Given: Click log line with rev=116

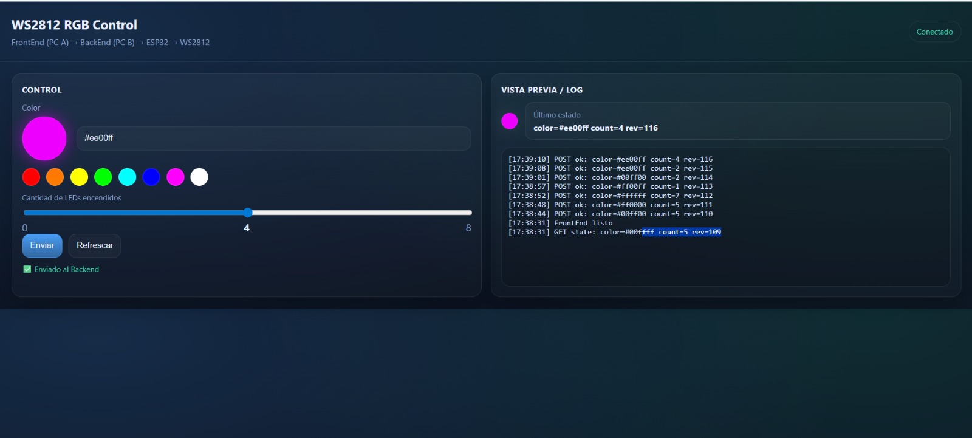Looking at the screenshot, I should tap(611, 159).
